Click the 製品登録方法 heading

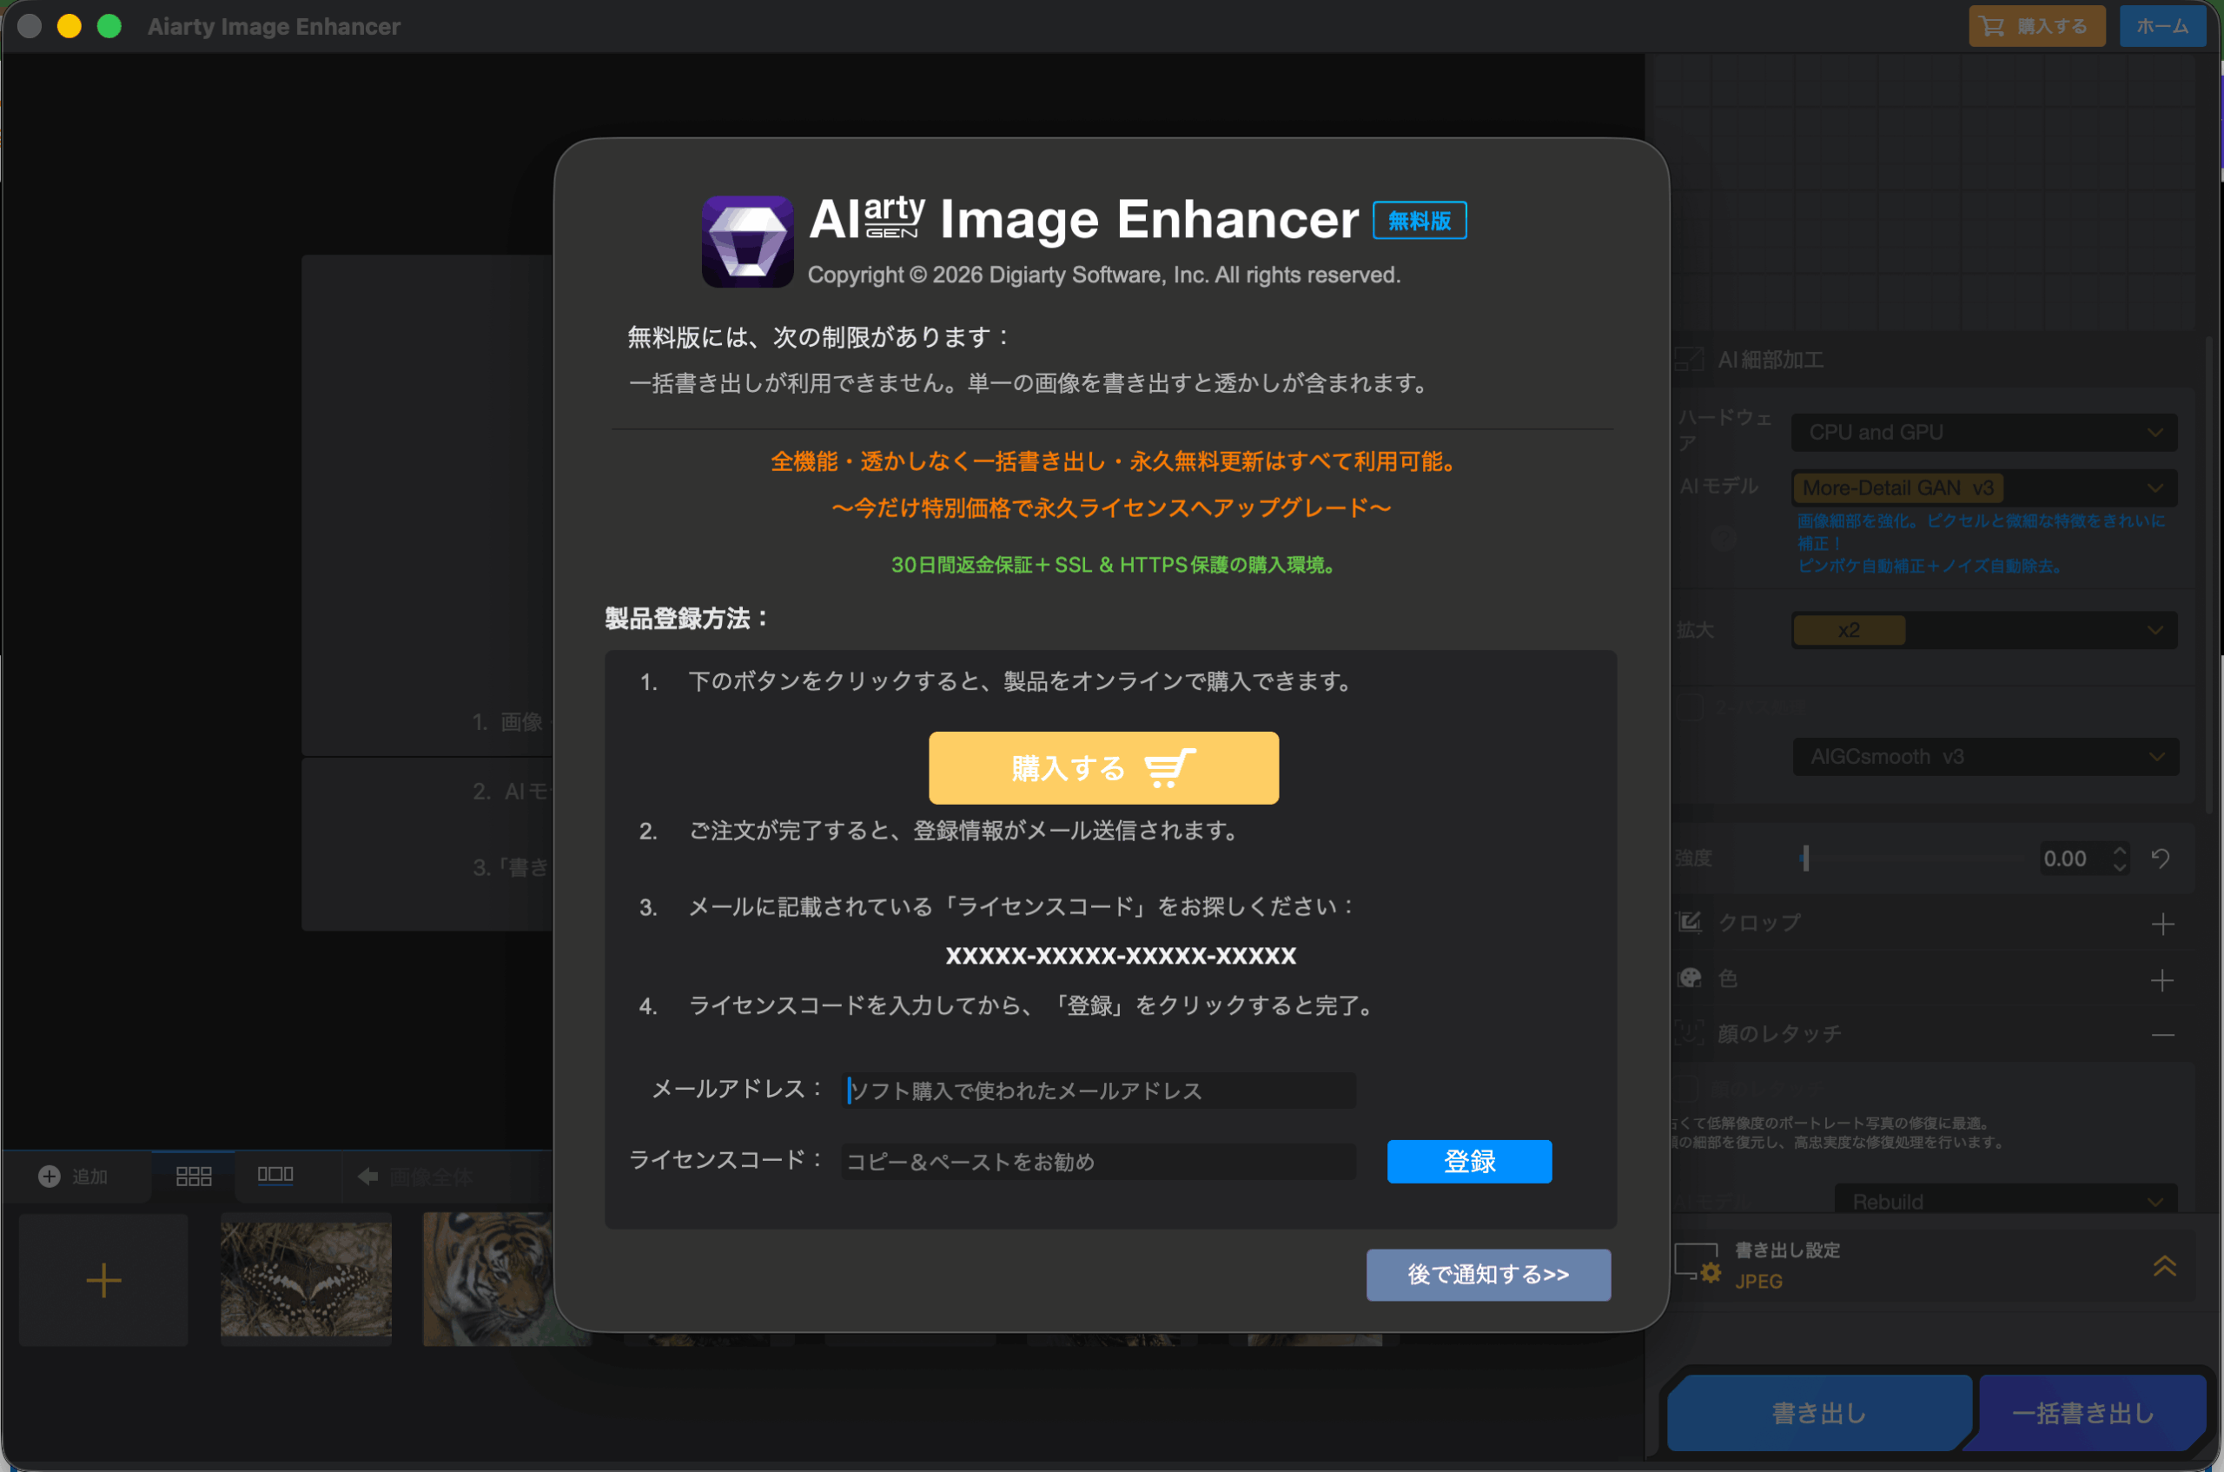pyautogui.click(x=687, y=618)
